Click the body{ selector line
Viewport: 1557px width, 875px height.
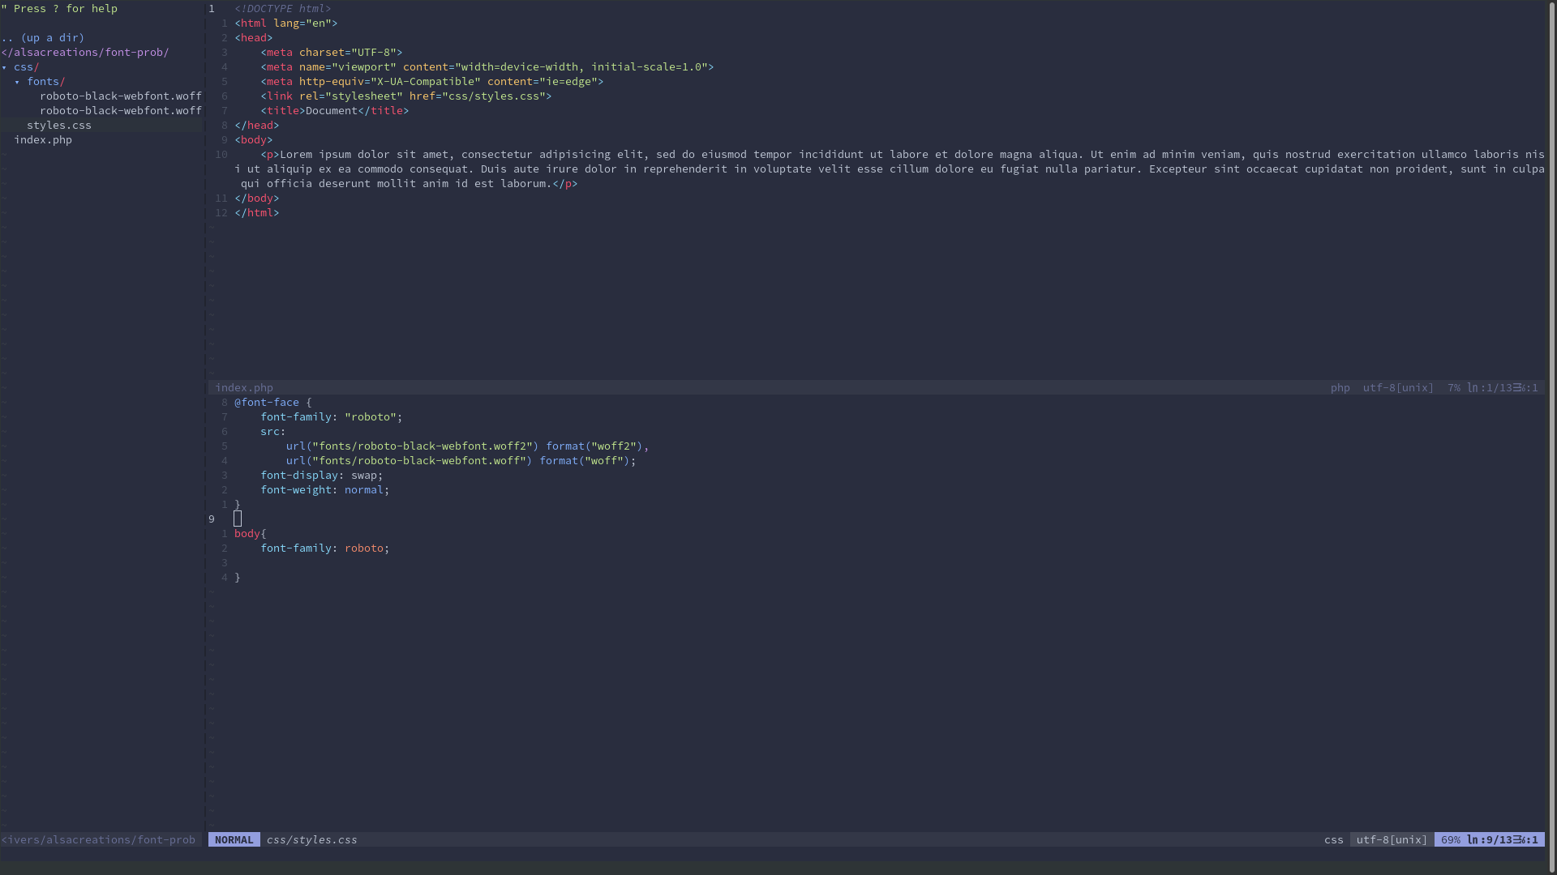[250, 534]
